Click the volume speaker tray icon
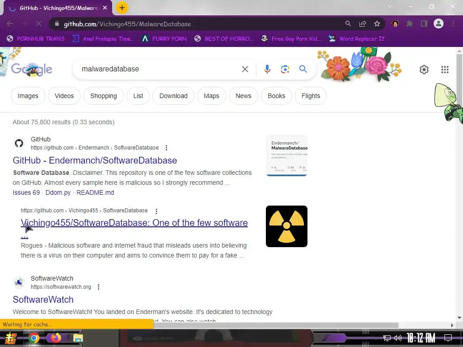Image resolution: width=463 pixels, height=347 pixels. (398, 338)
